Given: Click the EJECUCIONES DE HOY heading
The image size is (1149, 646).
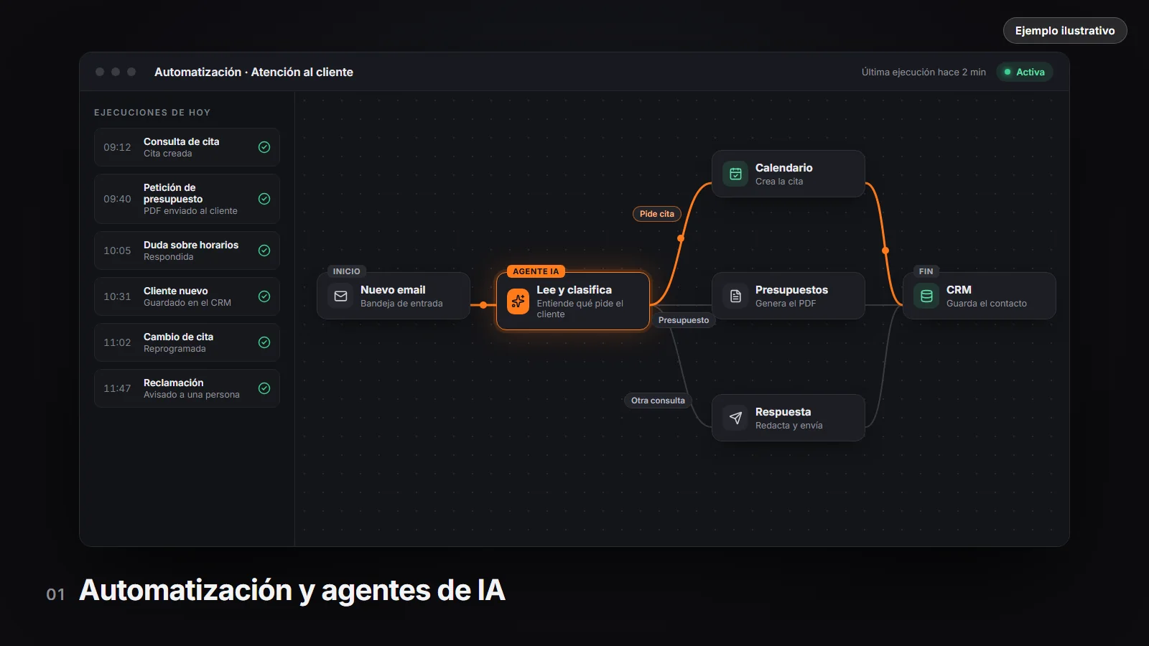Looking at the screenshot, I should [x=152, y=113].
